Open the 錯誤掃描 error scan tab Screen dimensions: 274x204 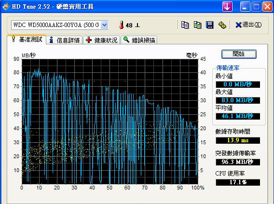tap(139, 40)
